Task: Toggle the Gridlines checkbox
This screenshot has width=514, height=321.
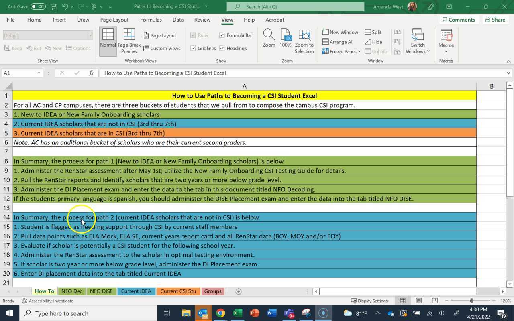Action: point(193,48)
